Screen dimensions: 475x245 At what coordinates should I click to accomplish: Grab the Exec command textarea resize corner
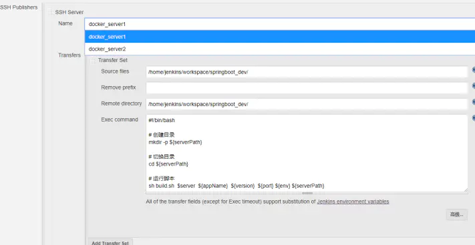tap(466, 190)
